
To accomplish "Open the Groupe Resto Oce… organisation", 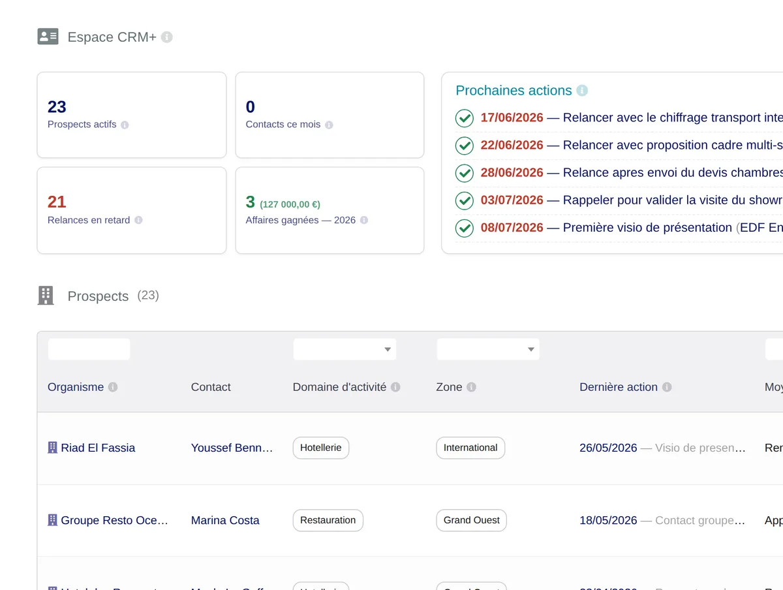I will (114, 520).
